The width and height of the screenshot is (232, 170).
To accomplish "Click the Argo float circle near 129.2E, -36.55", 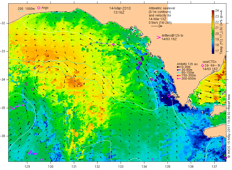I will pyautogui.click(x=31, y=151).
